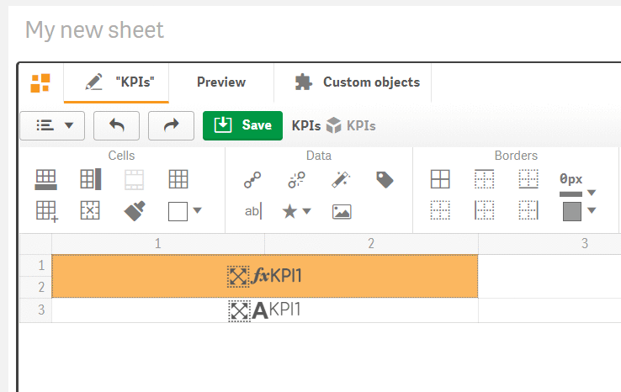Click the 'ab' text input icon
The image size is (621, 392).
(x=252, y=211)
